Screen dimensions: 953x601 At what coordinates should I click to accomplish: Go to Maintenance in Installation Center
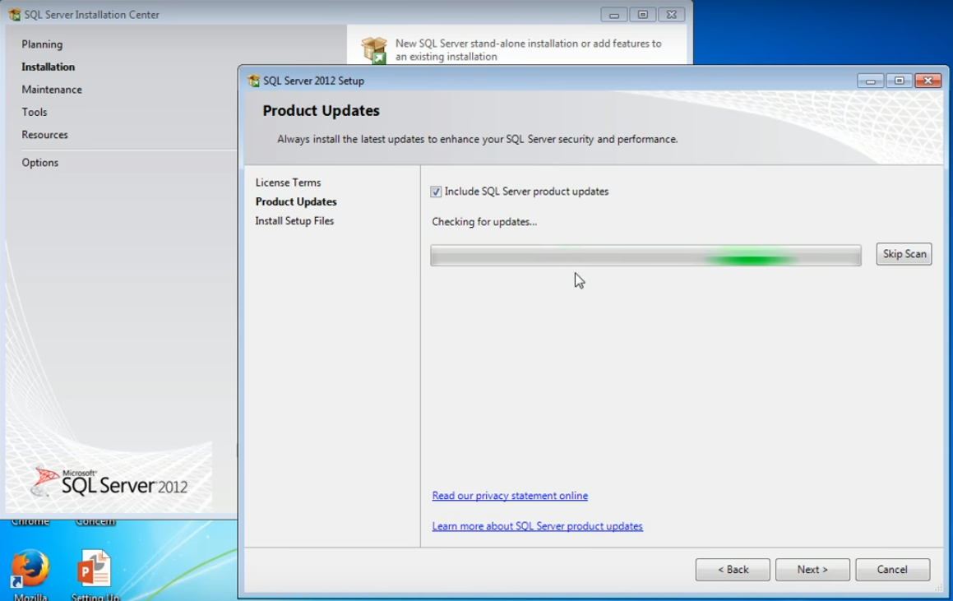click(x=52, y=90)
